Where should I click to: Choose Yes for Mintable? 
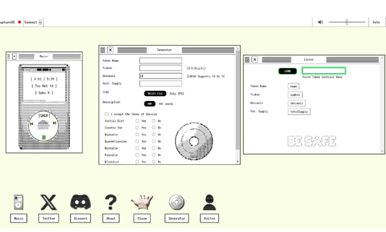point(138,148)
